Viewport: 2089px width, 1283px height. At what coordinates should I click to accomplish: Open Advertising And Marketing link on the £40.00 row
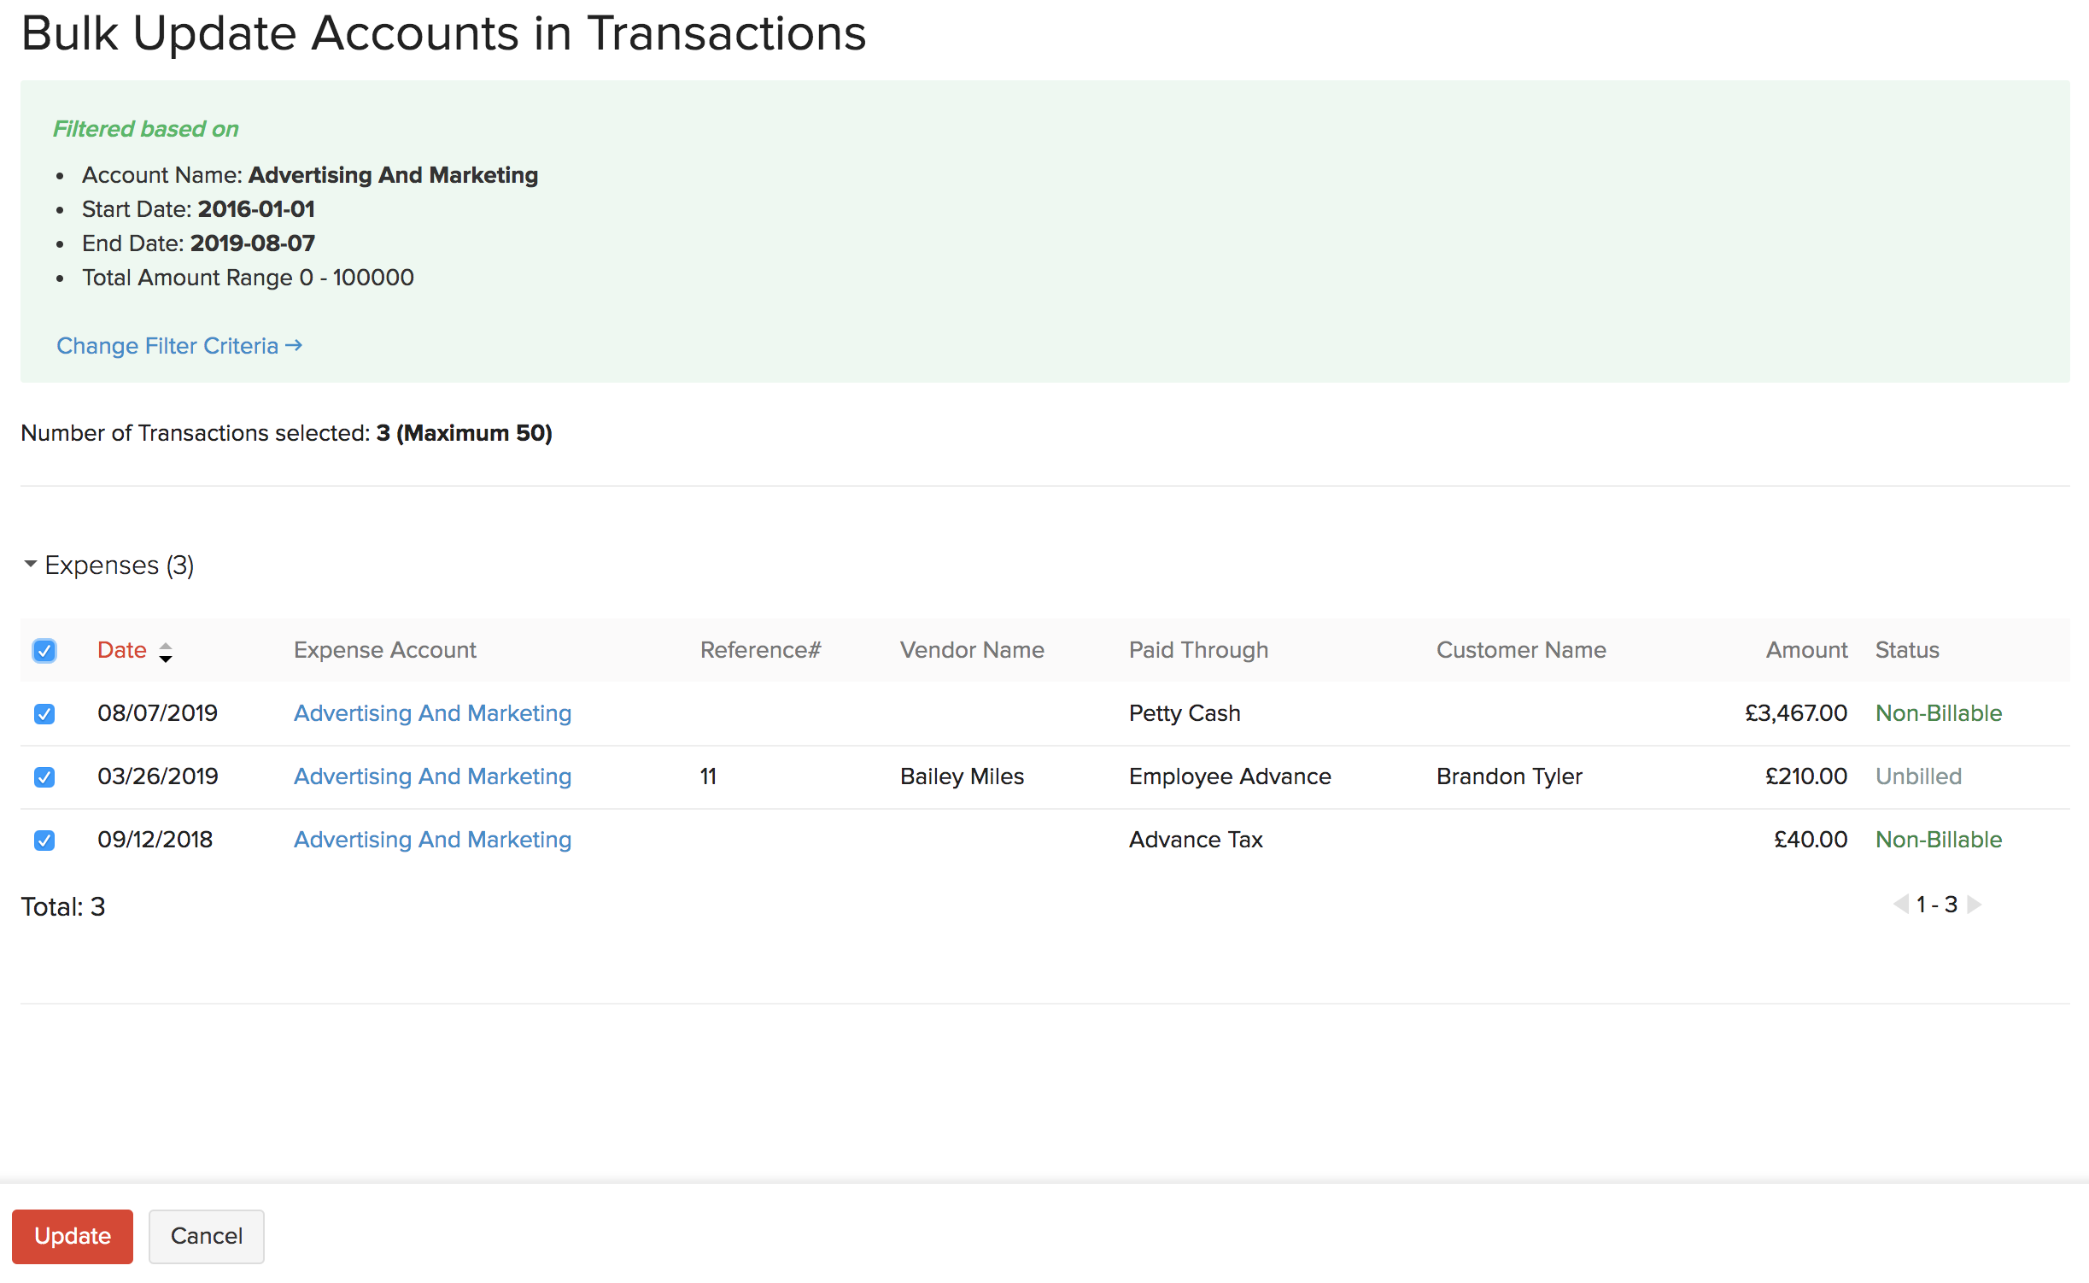[432, 840]
